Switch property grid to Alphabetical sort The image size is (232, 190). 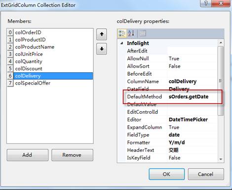point(131,33)
